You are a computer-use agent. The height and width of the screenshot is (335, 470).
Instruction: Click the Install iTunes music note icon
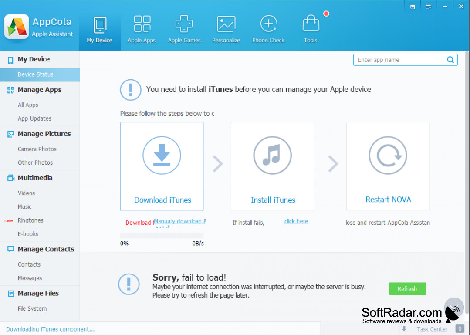[x=273, y=155]
